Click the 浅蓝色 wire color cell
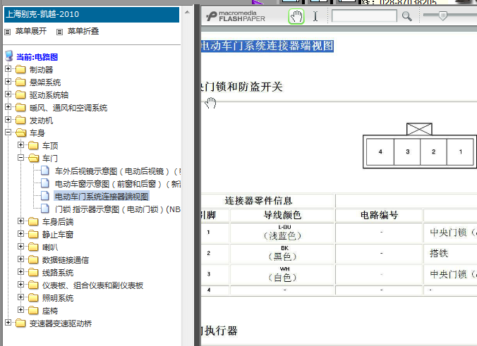The height and width of the screenshot is (346, 477). [x=283, y=233]
